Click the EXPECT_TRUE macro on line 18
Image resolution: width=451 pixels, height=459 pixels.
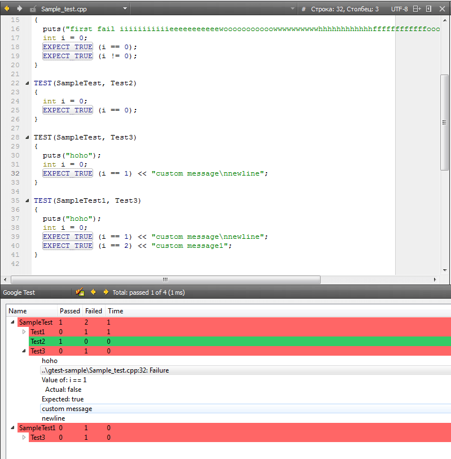point(68,47)
